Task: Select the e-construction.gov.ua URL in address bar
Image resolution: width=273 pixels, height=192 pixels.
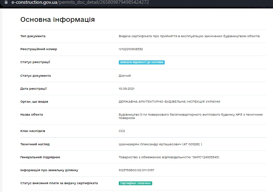Action: pos(80,2)
